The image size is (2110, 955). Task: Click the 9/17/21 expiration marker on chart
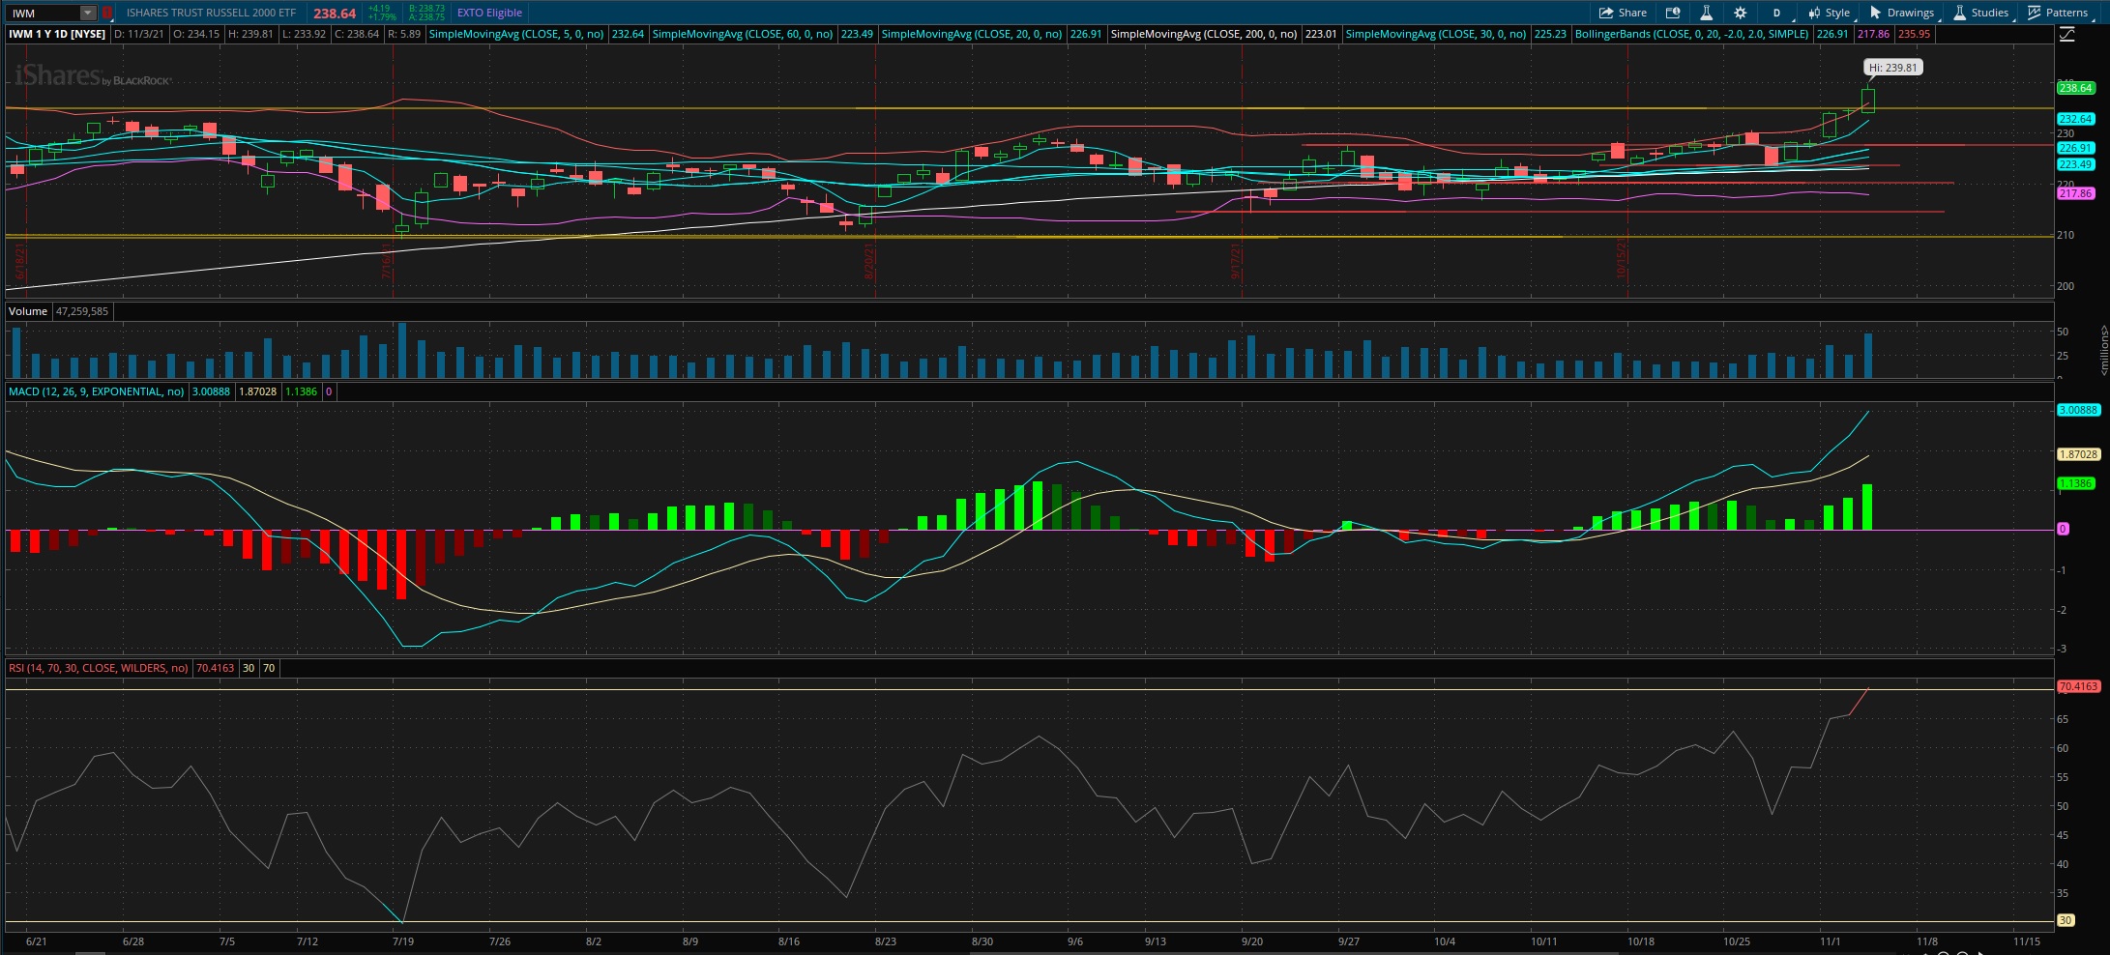click(1236, 260)
